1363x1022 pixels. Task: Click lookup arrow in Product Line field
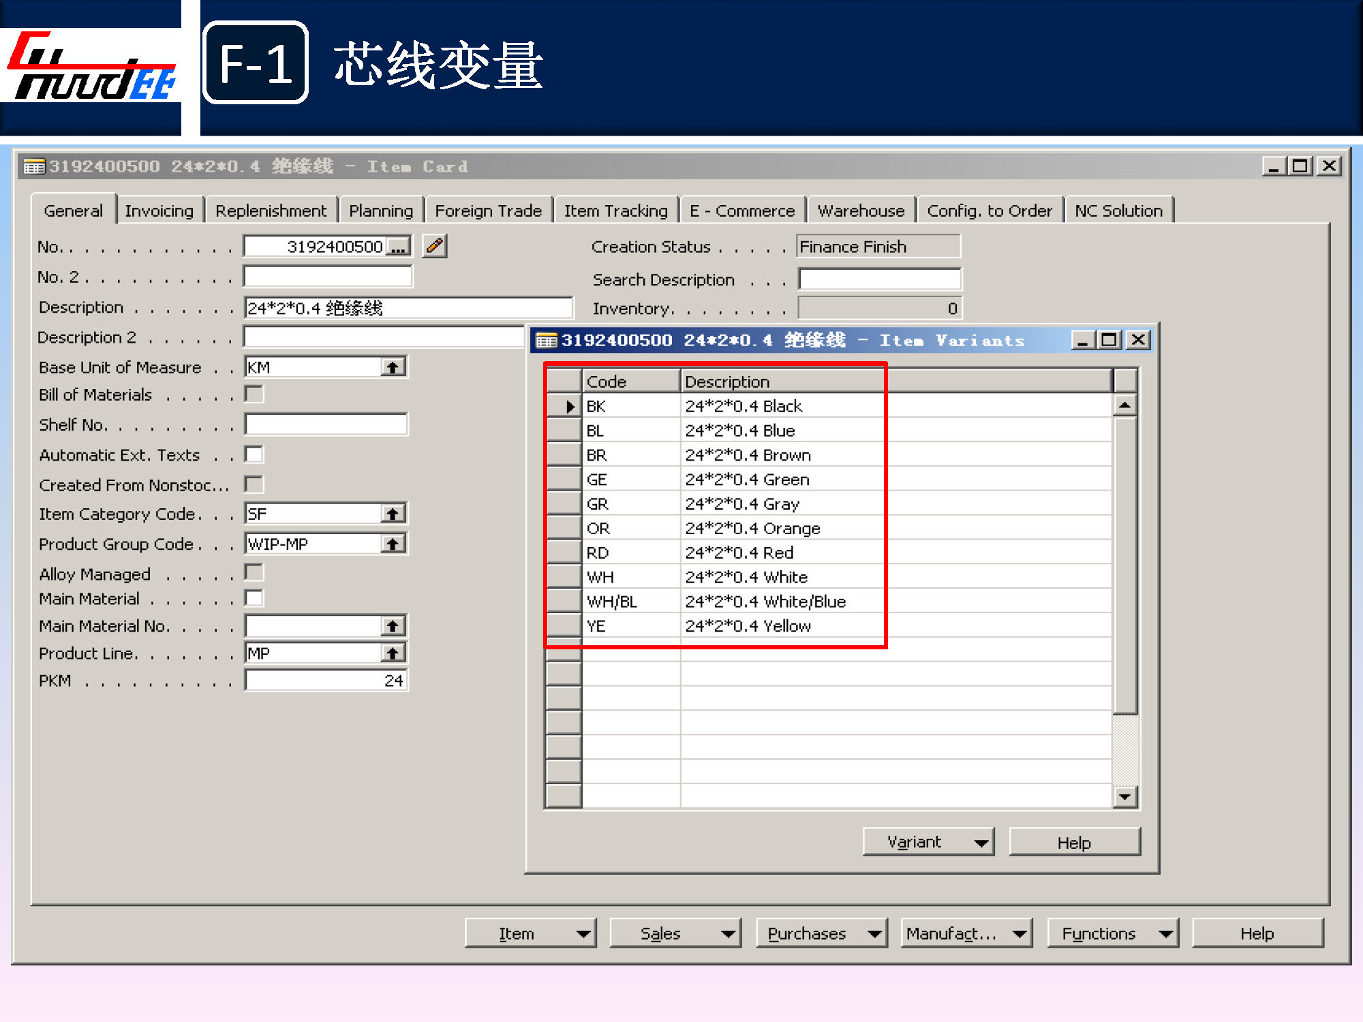(x=393, y=653)
